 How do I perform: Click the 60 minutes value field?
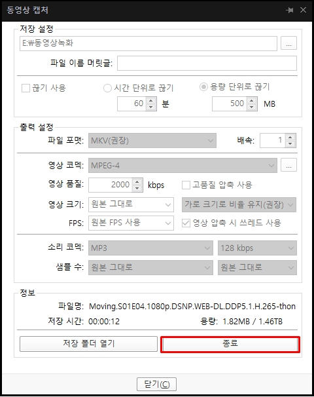131,104
